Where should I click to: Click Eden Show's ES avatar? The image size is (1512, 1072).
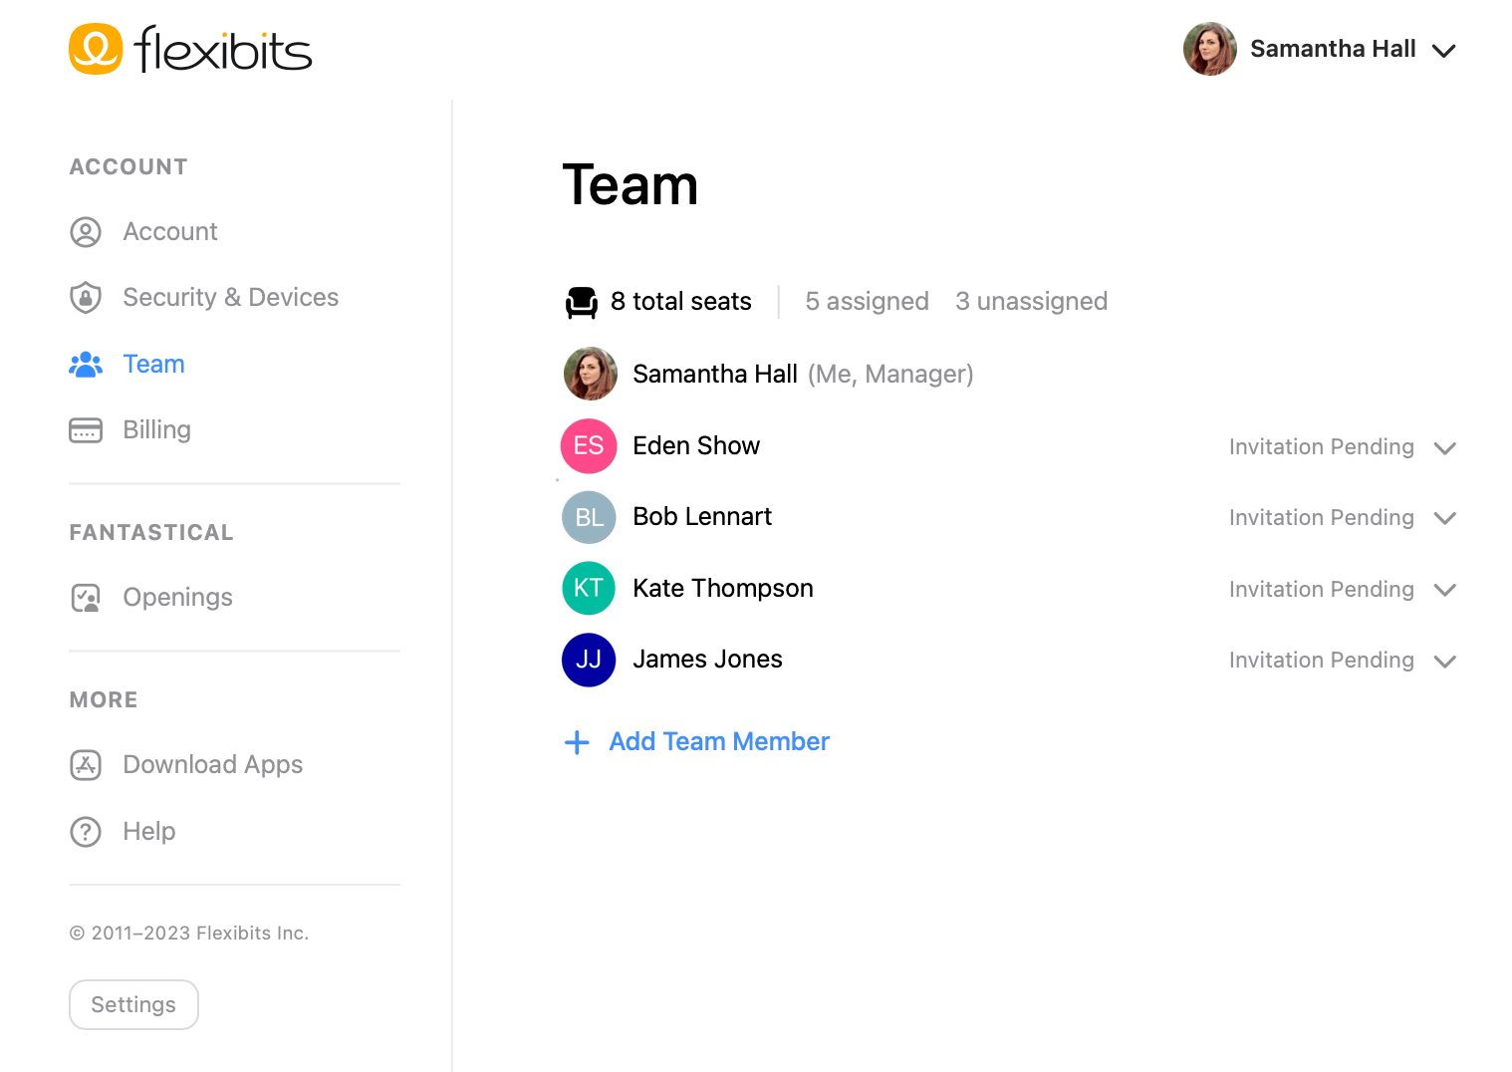[589, 445]
